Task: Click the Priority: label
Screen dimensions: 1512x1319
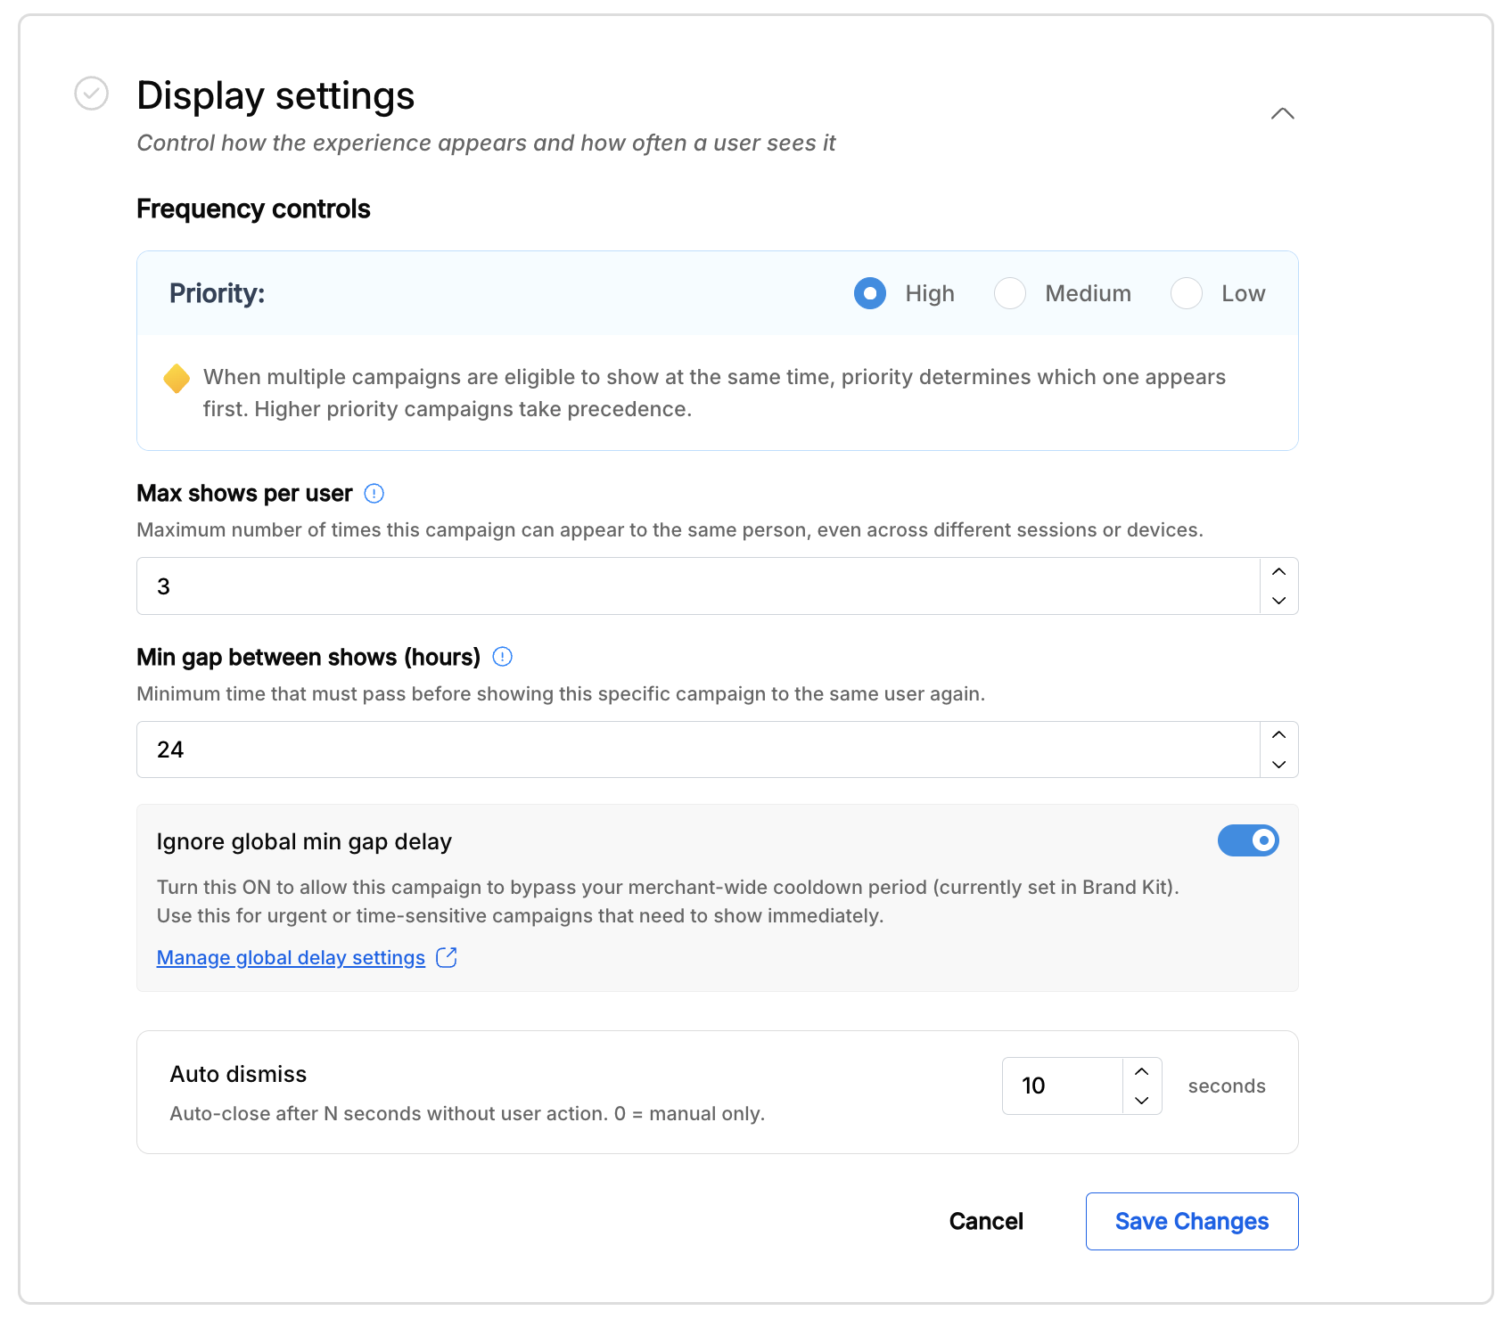Action: [218, 293]
